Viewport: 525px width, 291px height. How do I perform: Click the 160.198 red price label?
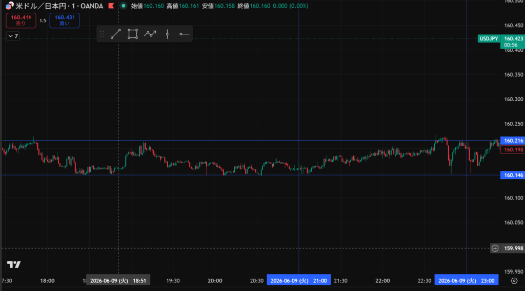[513, 150]
